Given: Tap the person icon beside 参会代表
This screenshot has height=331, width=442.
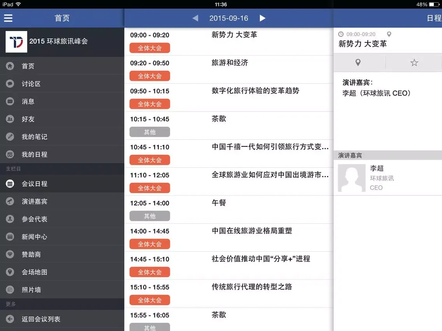Looking at the screenshot, I should pos(10,219).
